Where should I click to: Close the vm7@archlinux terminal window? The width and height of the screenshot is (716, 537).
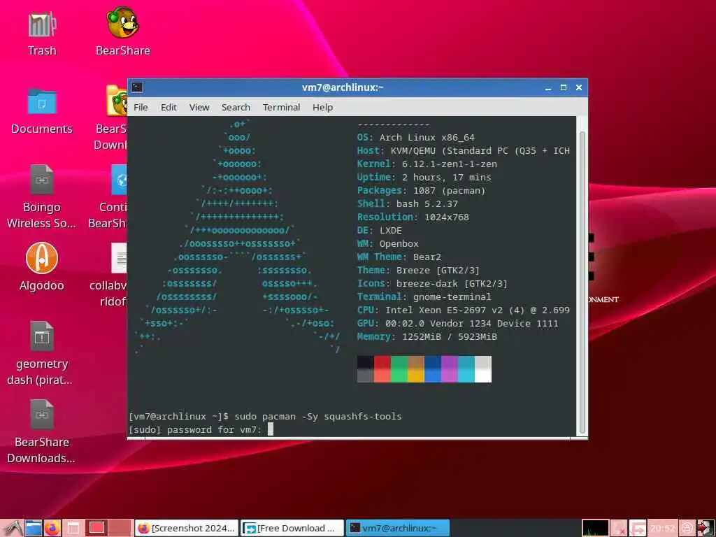578,87
